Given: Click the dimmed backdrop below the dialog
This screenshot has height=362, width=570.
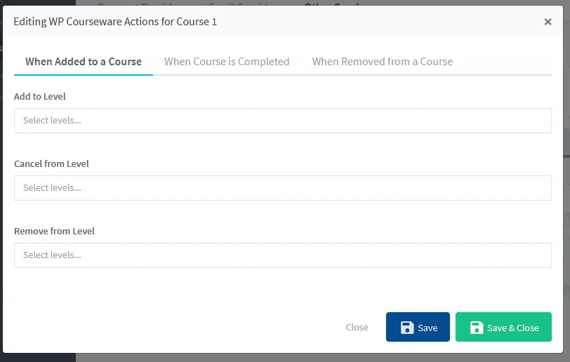Looking at the screenshot, I should (x=320, y=358).
